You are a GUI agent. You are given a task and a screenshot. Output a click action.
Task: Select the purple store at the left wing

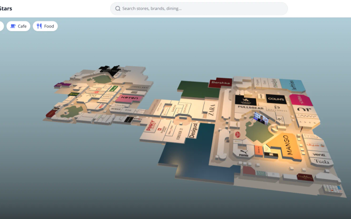(x=63, y=85)
